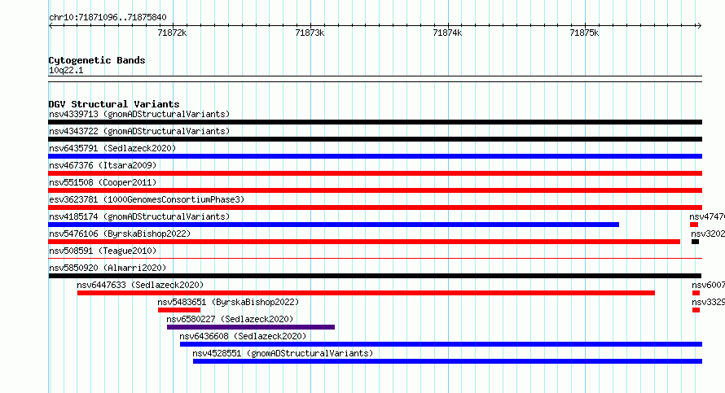Viewport: 725px width, 393px height.
Task: Open the nsv6435791 (Sedlazeck2020) label
Action: click(x=112, y=148)
